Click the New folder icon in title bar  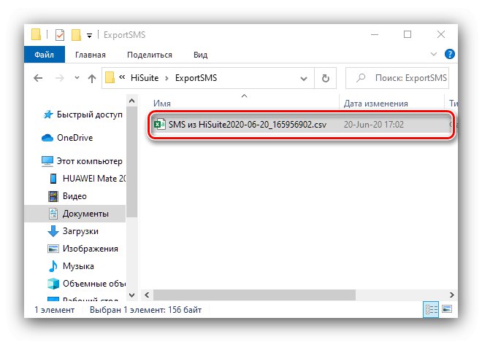76,35
